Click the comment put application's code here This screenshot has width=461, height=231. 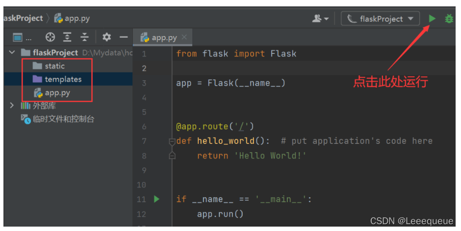click(357, 141)
